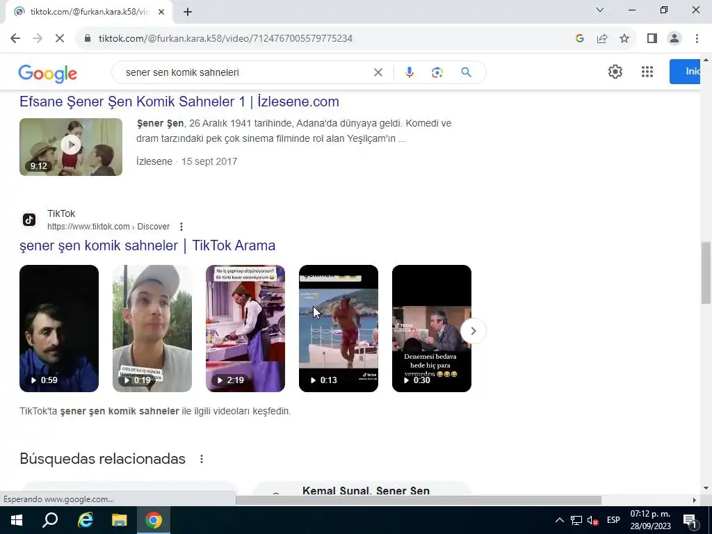The width and height of the screenshot is (712, 534).
Task: Show hidden system tray icons
Action: click(560, 520)
